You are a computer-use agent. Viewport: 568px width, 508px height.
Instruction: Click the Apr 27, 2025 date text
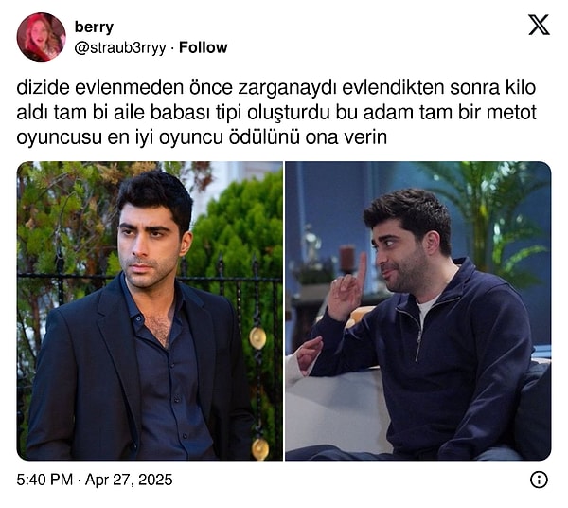[x=129, y=480]
